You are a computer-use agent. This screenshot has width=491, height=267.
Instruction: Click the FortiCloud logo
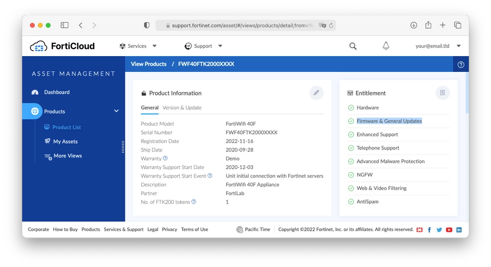pos(62,46)
